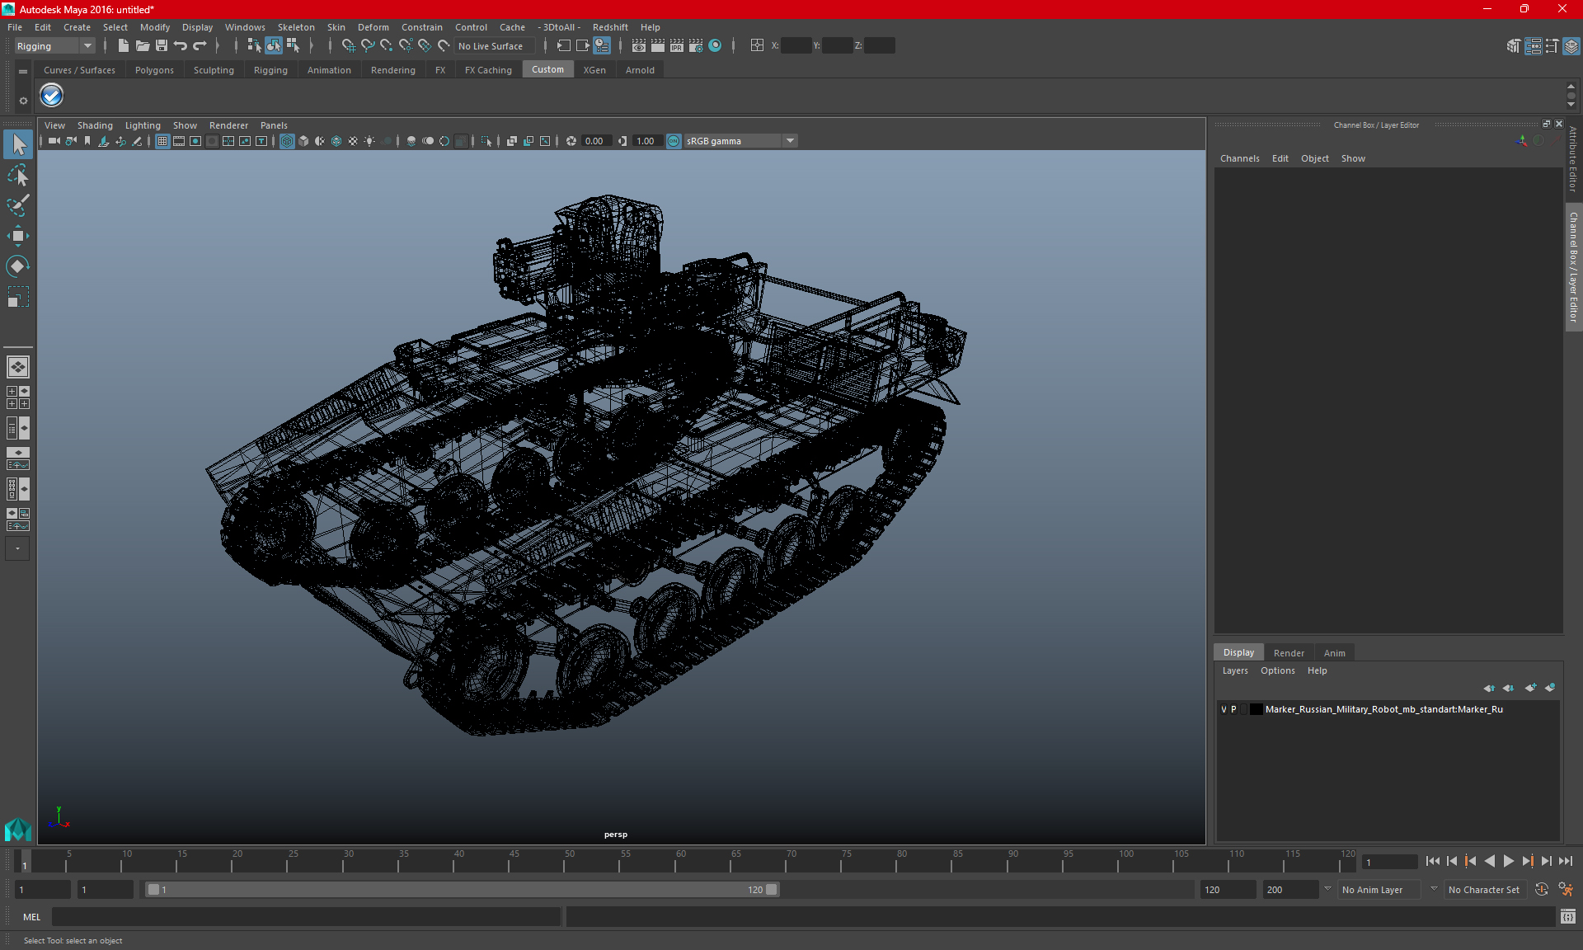Activate the Lasso select tool
The height and width of the screenshot is (950, 1583).
click(17, 175)
